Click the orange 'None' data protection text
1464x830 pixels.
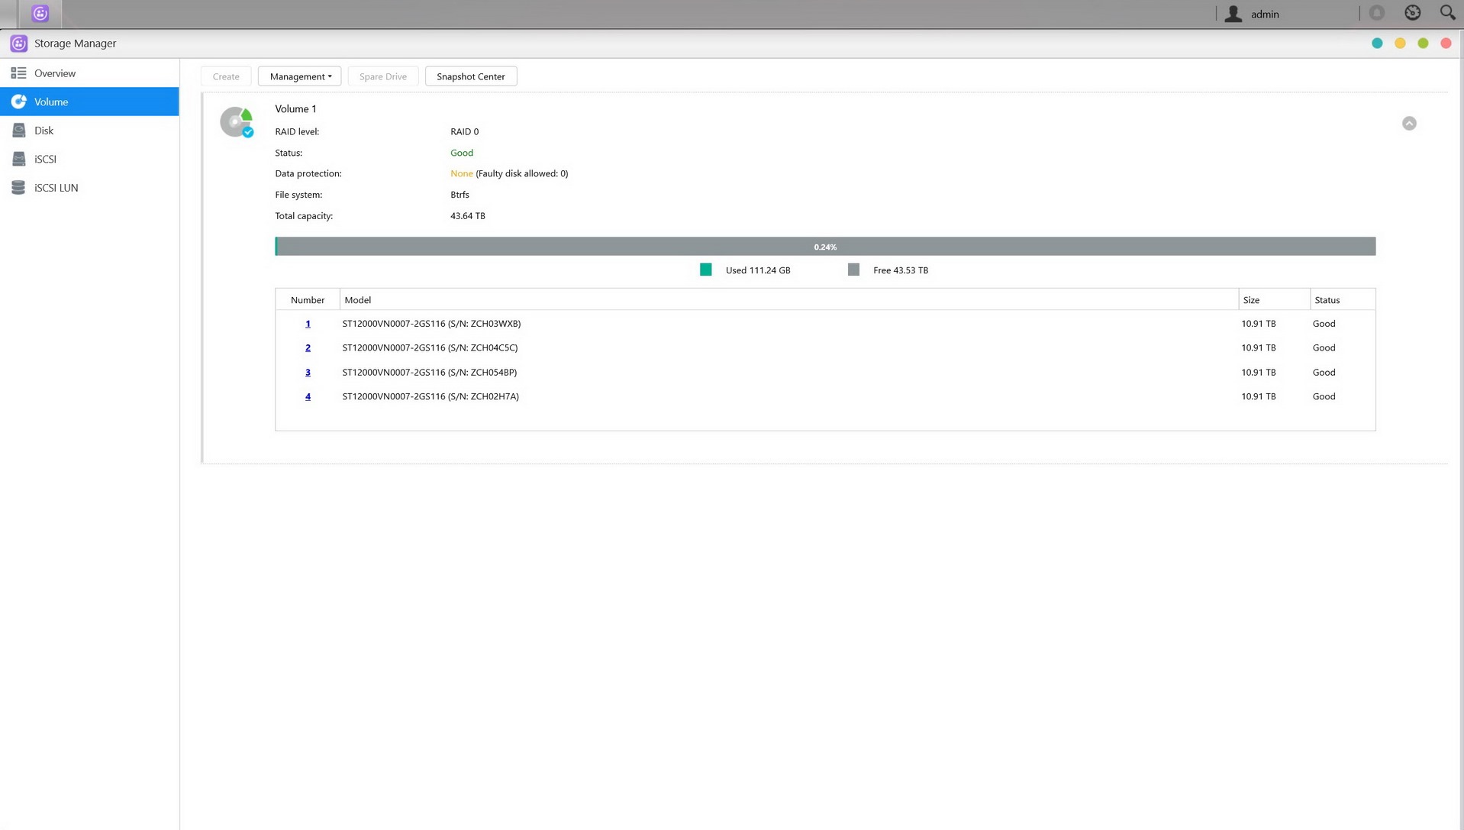[x=461, y=173]
